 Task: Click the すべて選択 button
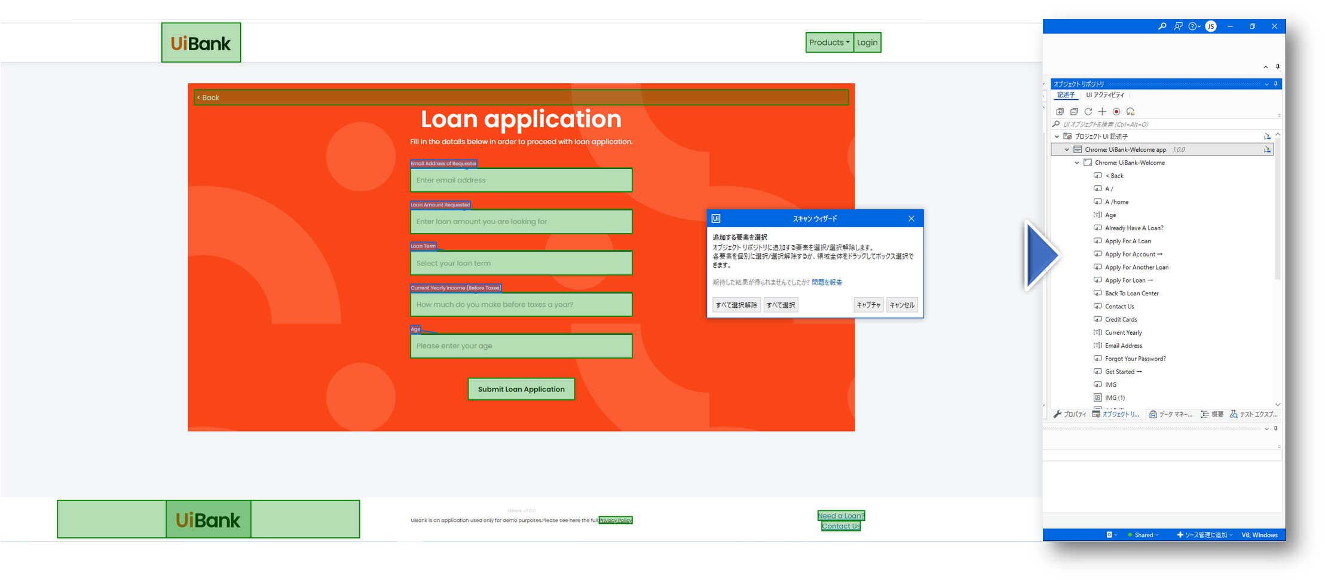(781, 305)
